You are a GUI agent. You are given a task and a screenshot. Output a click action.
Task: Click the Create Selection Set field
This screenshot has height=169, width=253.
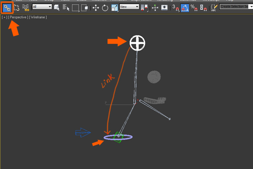point(234,6)
